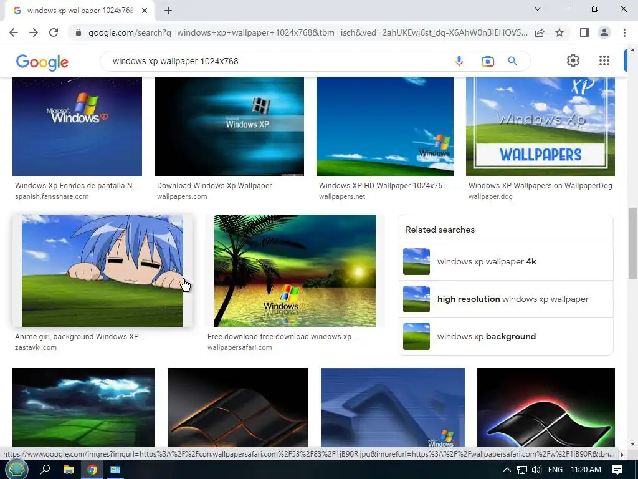Submit search with magnifying glass icon

[x=512, y=61]
